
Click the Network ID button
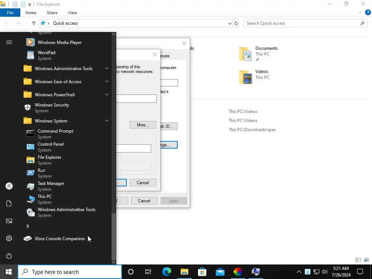coord(169,126)
